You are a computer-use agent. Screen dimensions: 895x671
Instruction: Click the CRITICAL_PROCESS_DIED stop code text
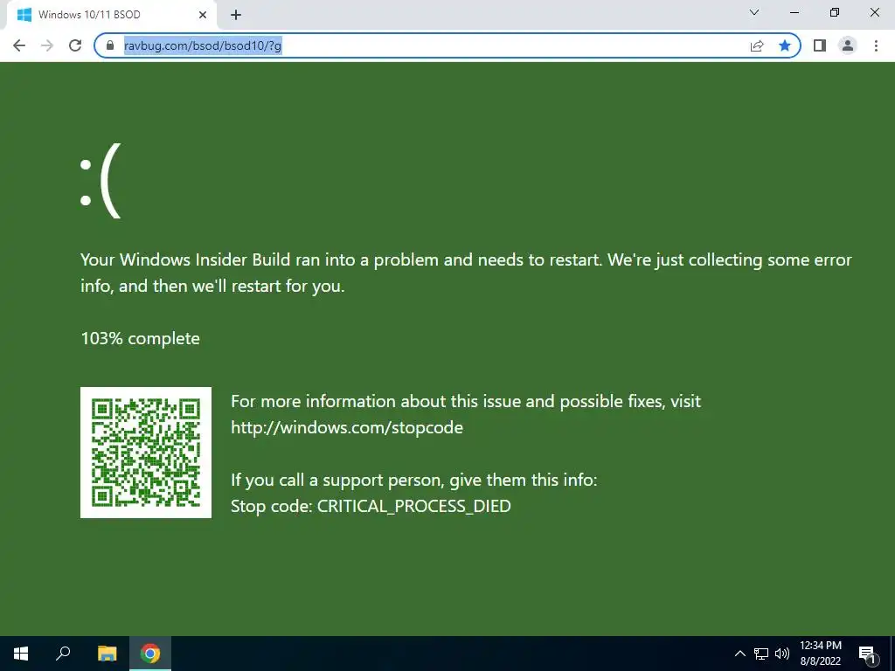point(413,506)
